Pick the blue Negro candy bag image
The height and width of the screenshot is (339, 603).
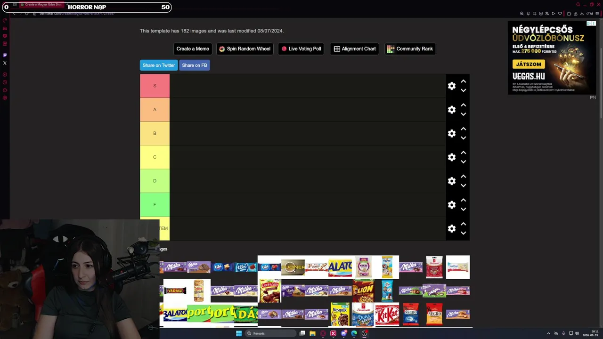click(x=411, y=314)
